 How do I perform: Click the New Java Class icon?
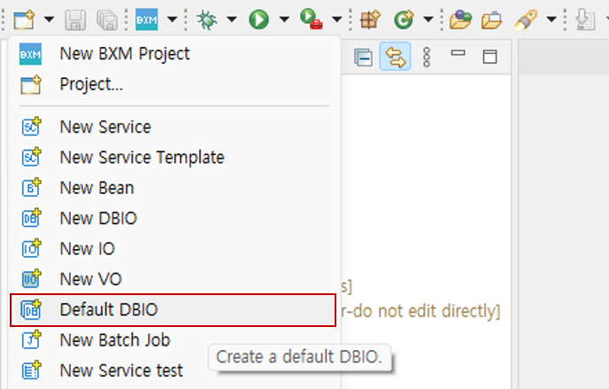click(404, 19)
